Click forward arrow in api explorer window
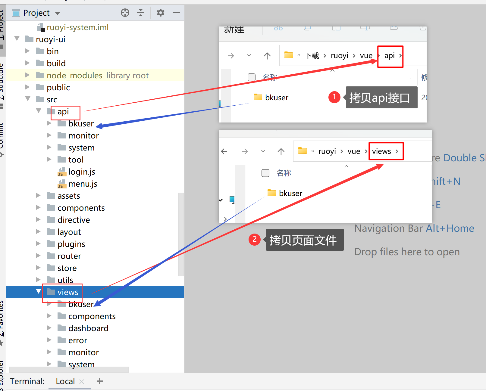The image size is (486, 391). [x=231, y=56]
